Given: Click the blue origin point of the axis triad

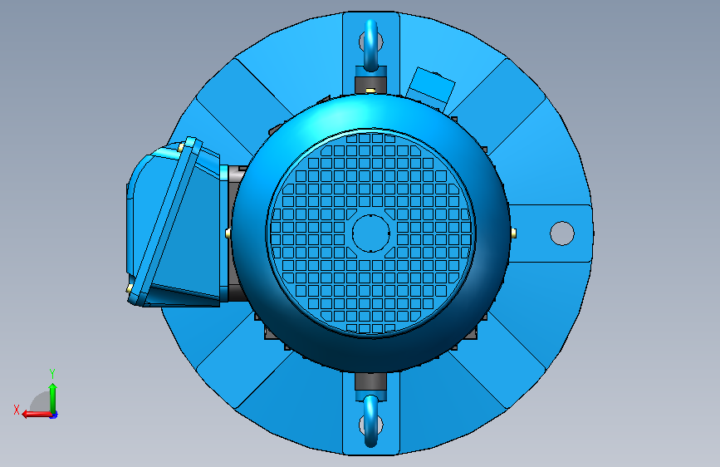Looking at the screenshot, I should 54,415.
